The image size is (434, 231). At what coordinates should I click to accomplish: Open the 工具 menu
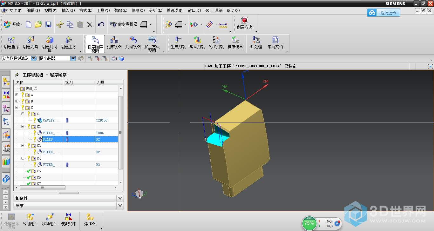click(103, 10)
